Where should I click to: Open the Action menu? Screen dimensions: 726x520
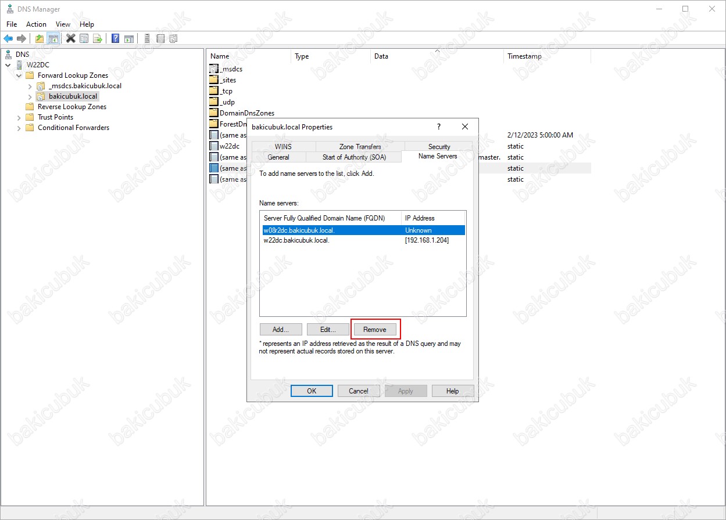click(x=36, y=24)
